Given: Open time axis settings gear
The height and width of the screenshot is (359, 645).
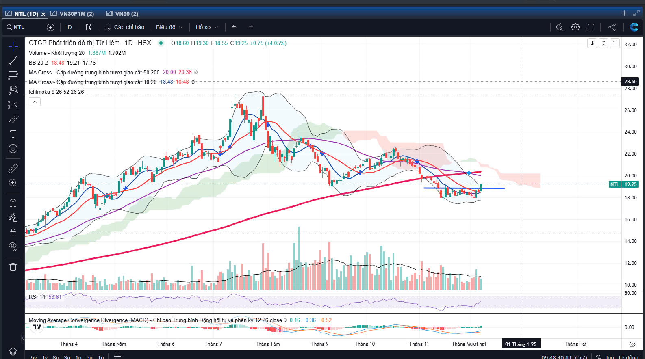Looking at the screenshot, I should (632, 344).
